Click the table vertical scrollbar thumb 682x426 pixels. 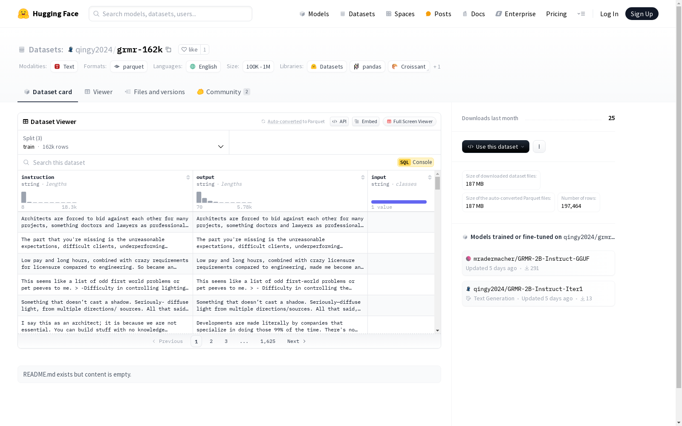pos(437,183)
